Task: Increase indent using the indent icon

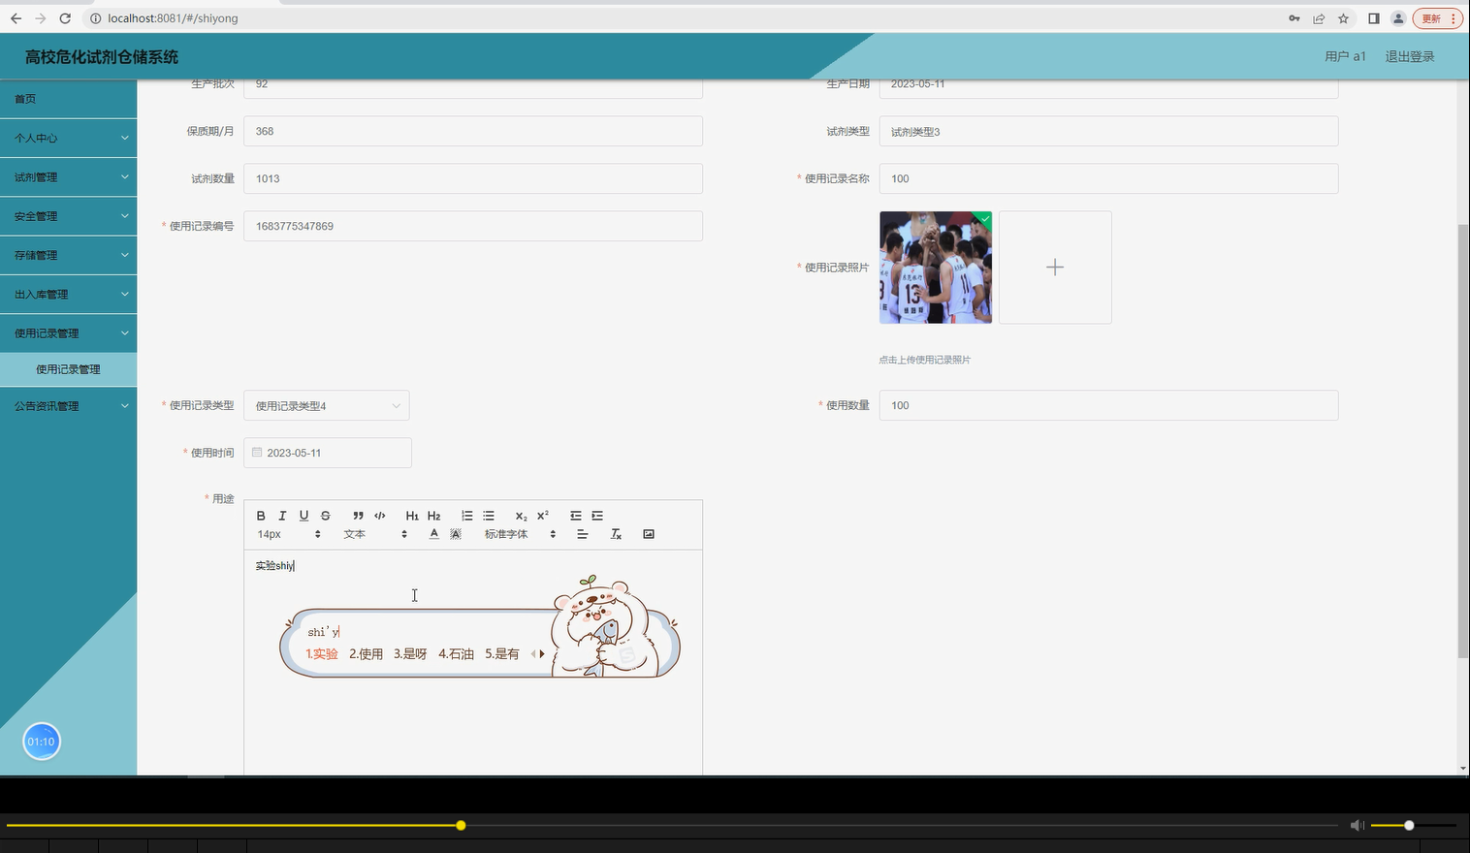Action: 596,515
